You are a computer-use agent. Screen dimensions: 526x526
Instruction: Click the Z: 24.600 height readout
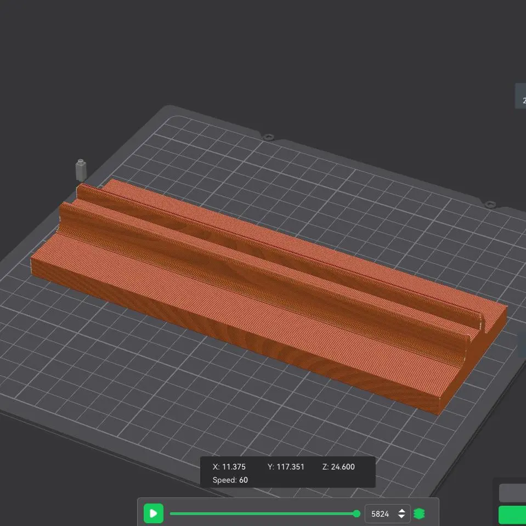click(338, 467)
